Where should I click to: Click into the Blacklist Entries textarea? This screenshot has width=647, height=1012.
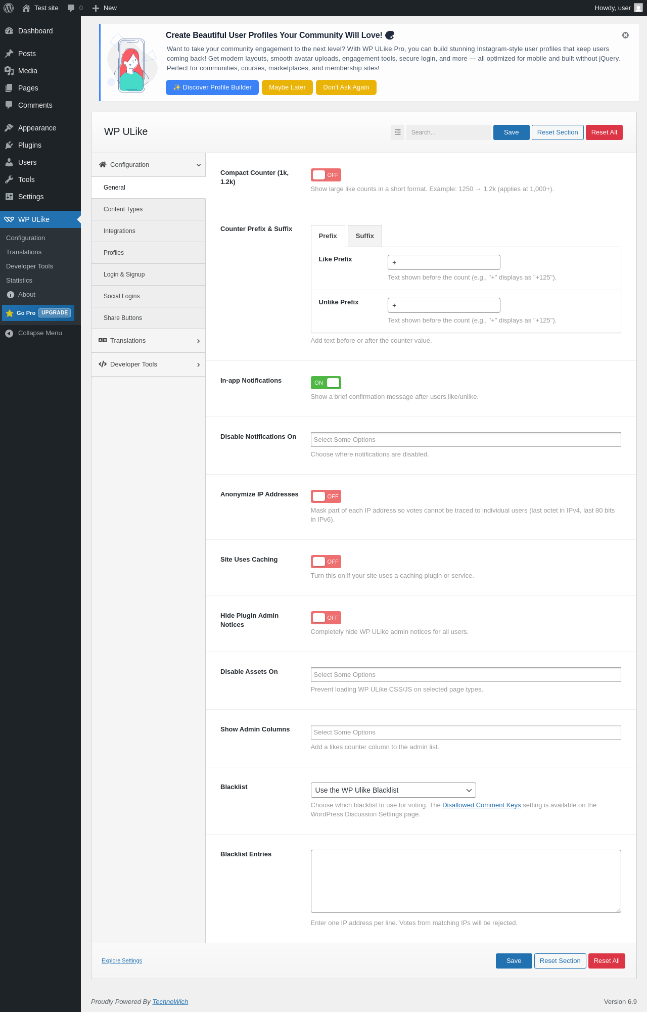[466, 882]
